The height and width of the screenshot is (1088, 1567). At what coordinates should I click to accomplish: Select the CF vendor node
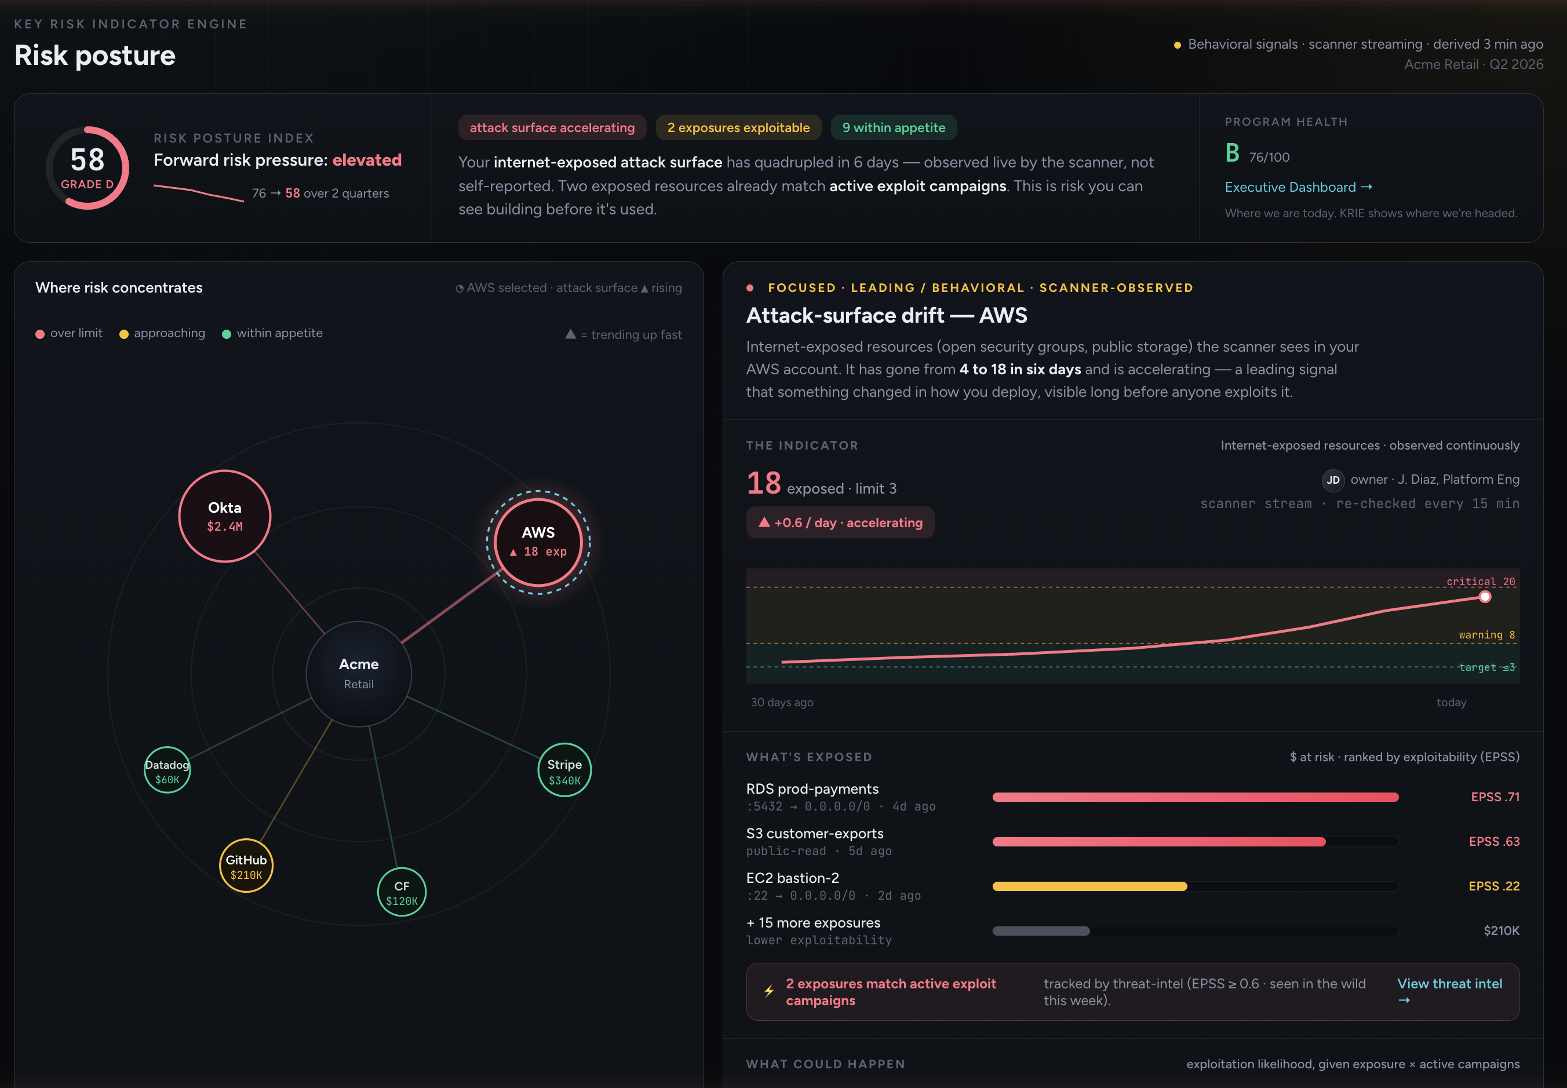point(402,892)
